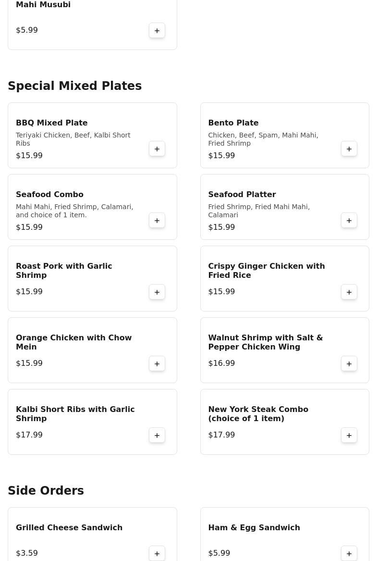
Task: Click plus icon for Bento Plate
Action: coord(349,149)
